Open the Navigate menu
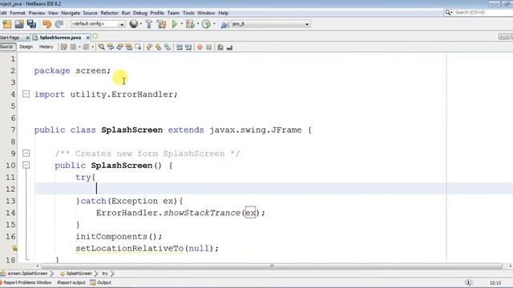Viewport: 513px width, 288px height. (x=71, y=13)
